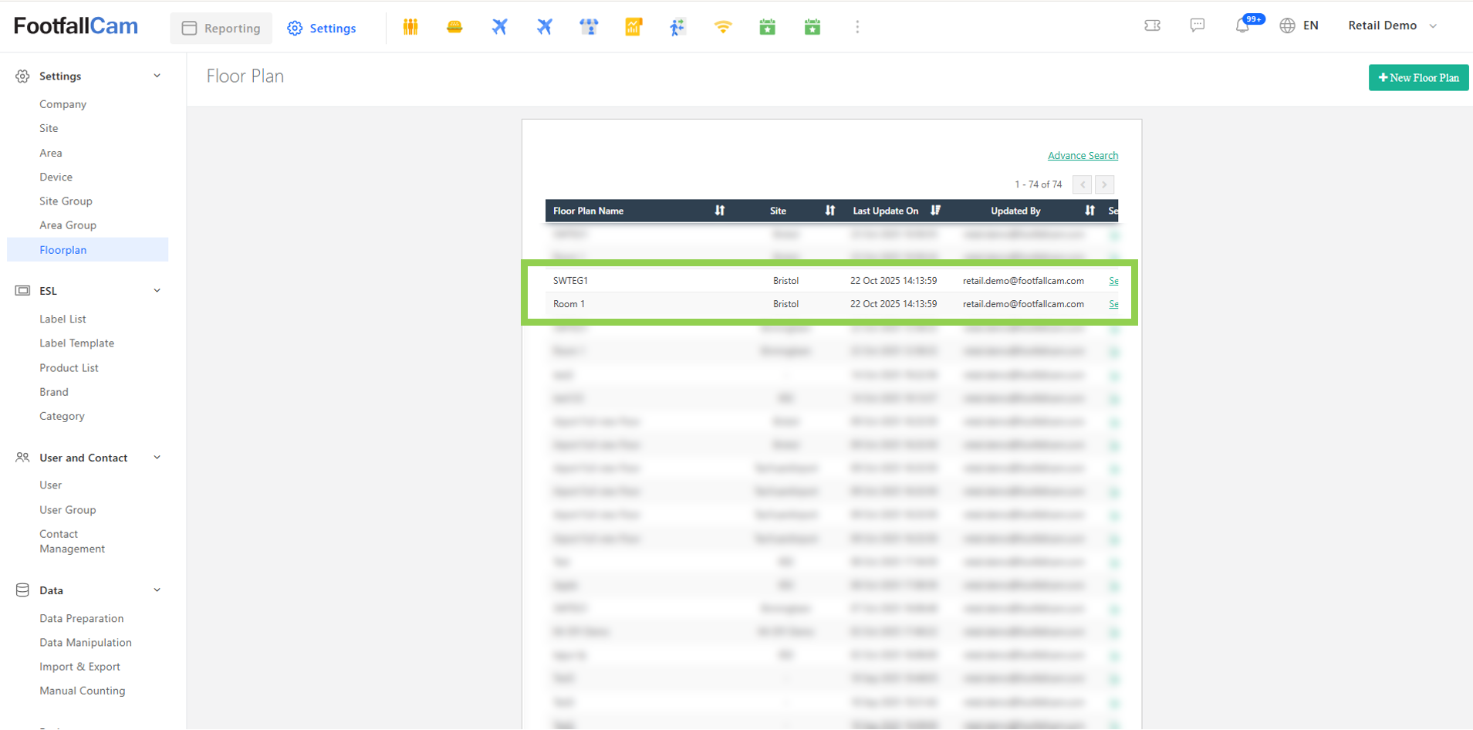
Task: Click the walking person flow icon
Action: [x=677, y=27]
